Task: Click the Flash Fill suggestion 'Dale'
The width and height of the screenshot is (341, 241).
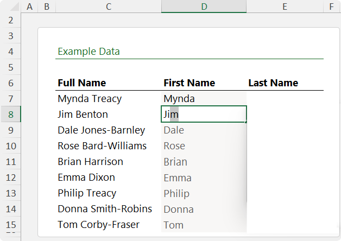Action: tap(204, 130)
